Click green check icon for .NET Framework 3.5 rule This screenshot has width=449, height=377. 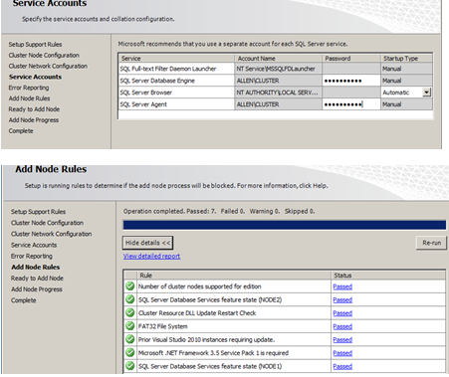(130, 352)
